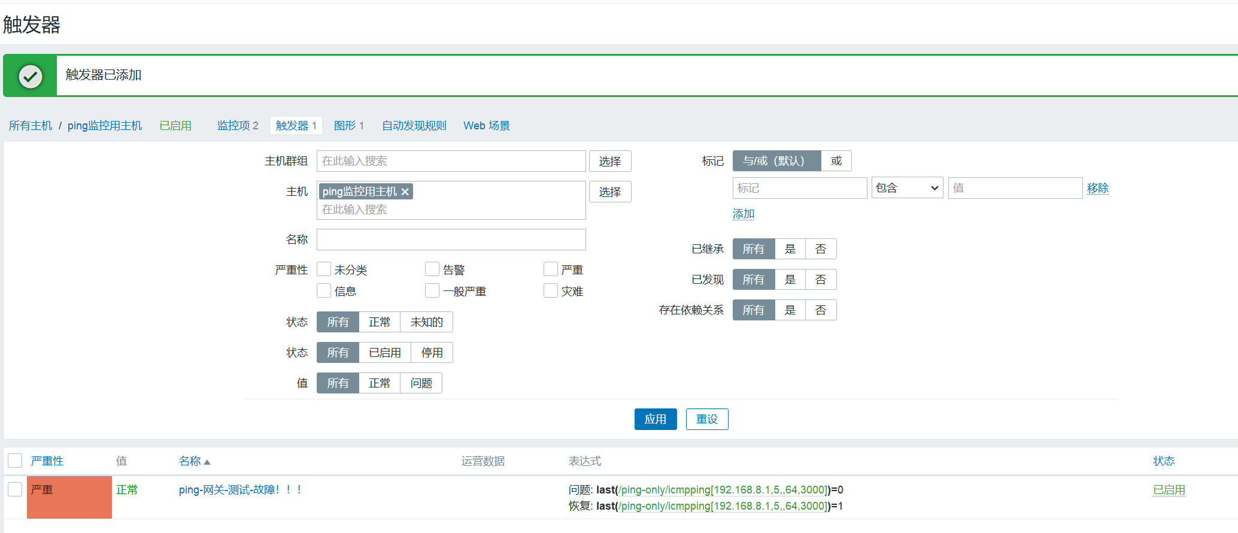Toggle the select-all header checkbox
Image resolution: width=1238 pixels, height=533 pixels.
click(x=15, y=461)
